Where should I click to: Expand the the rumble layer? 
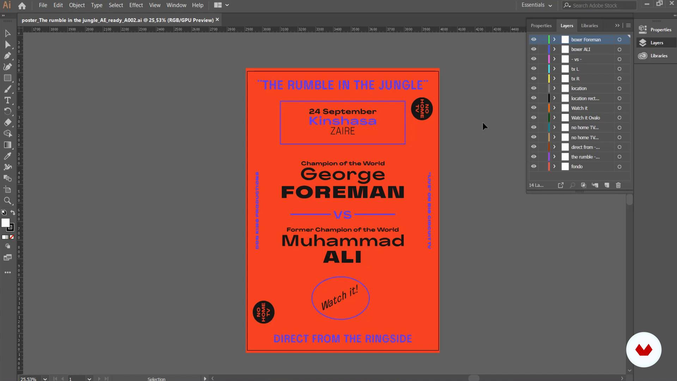554,157
